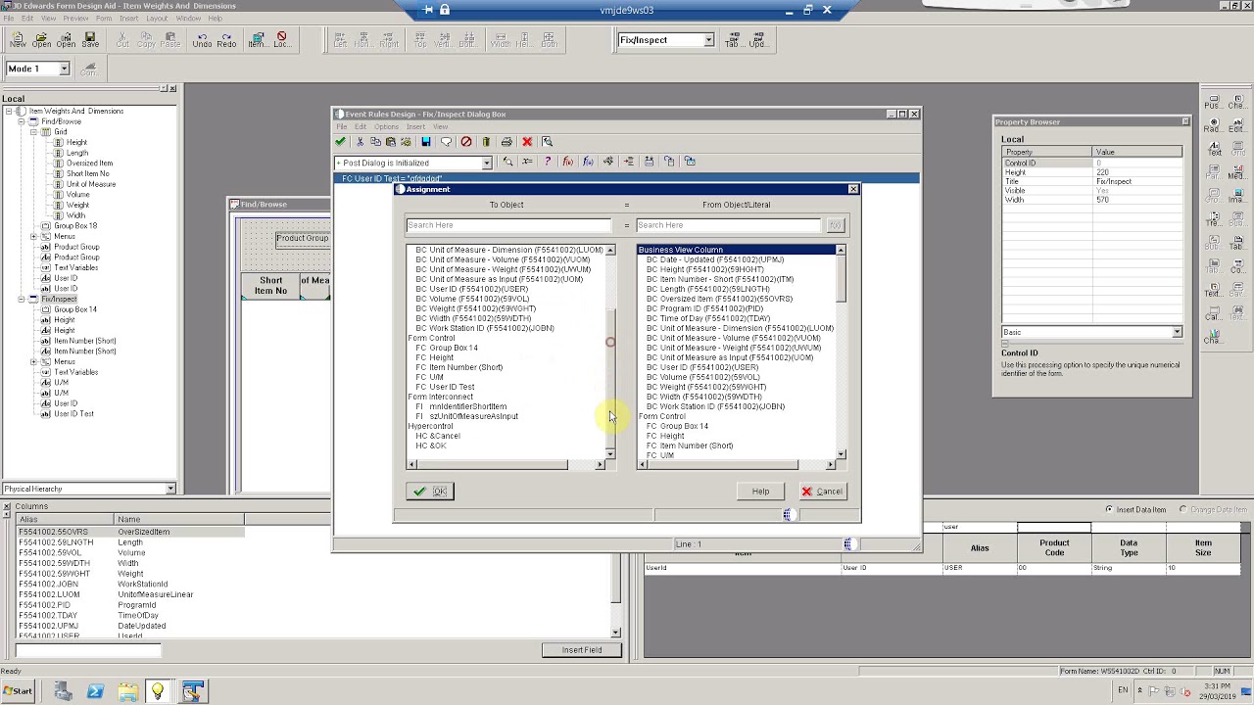Click the find/search document icon in Event Rules

tap(548, 142)
